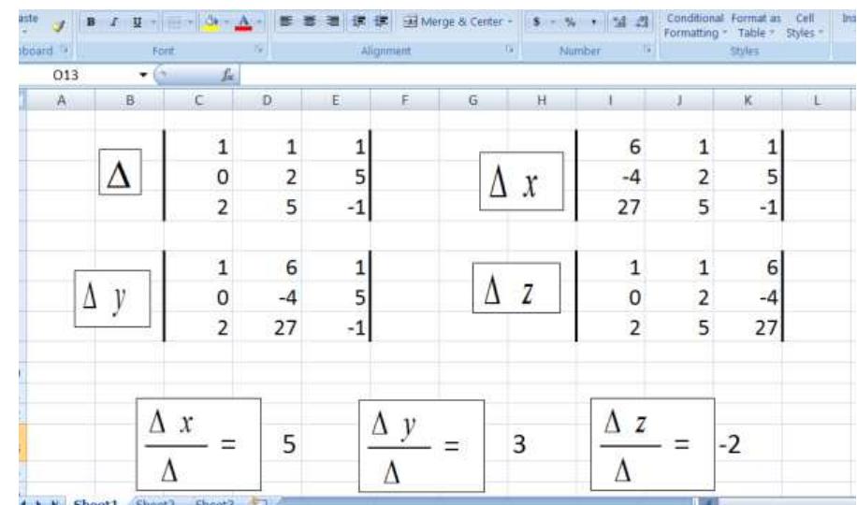Open the Font Color dropdown arrow
Viewport: 857px width, 505px height.
[259, 22]
